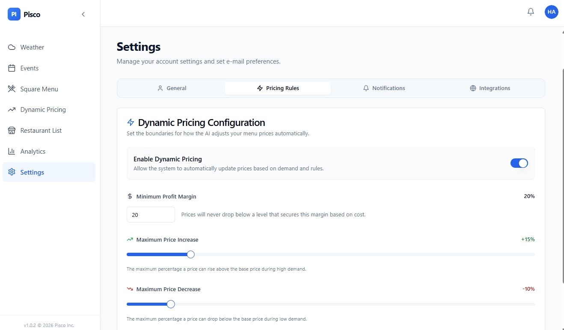Click the Pisco logo icon

[x=14, y=15]
